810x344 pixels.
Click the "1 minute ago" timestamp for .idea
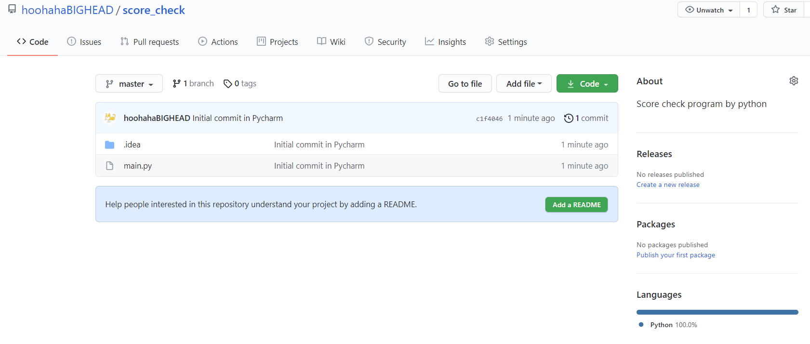[584, 145]
